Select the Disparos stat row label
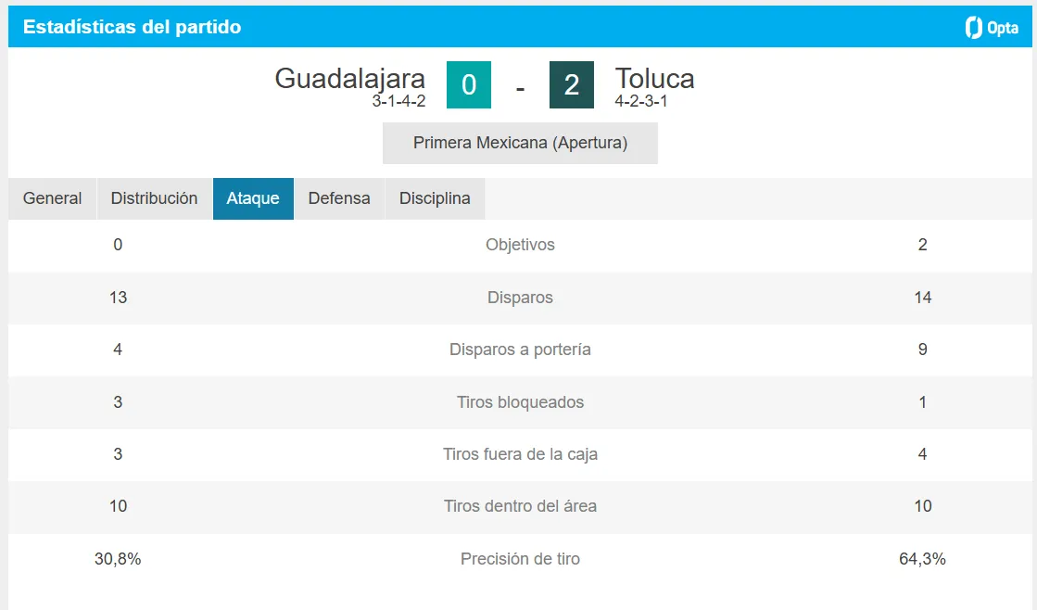 [521, 298]
